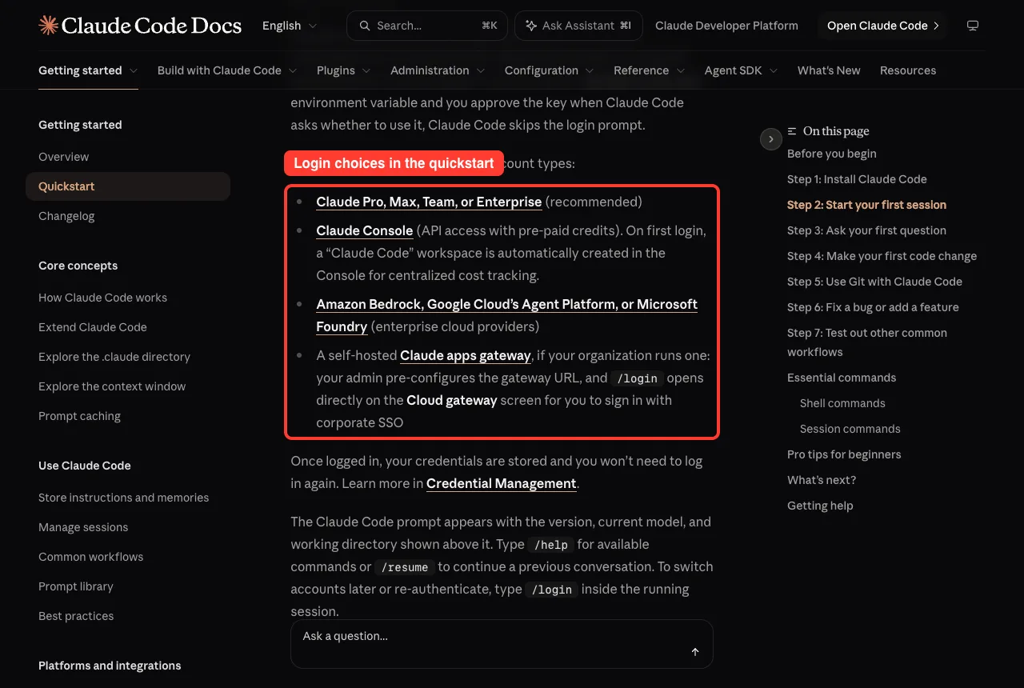The height and width of the screenshot is (688, 1024).
Task: Open the Prompt caching page
Action: [80, 416]
